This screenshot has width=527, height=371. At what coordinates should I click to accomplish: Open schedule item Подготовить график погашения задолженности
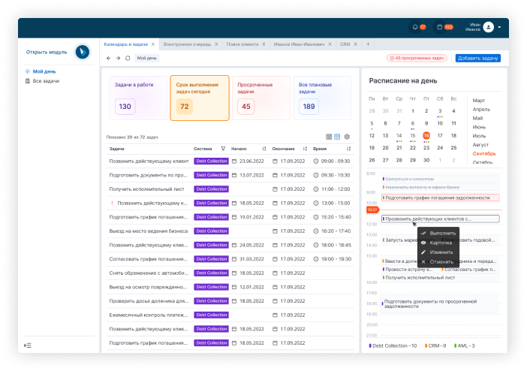pos(440,198)
